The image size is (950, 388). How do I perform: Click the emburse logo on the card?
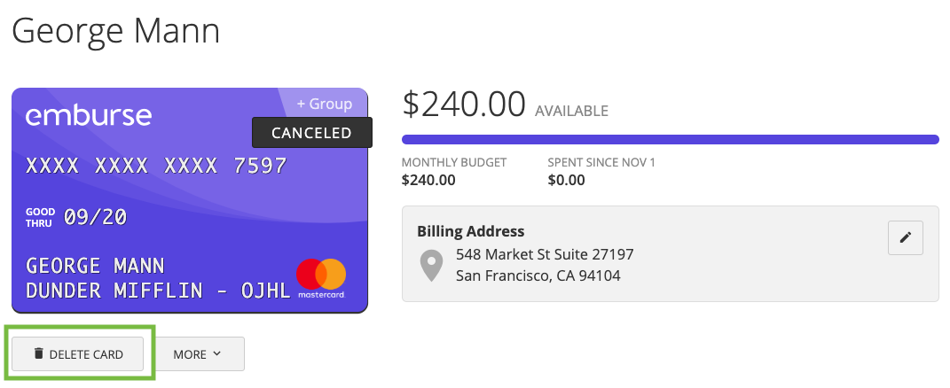[x=89, y=115]
